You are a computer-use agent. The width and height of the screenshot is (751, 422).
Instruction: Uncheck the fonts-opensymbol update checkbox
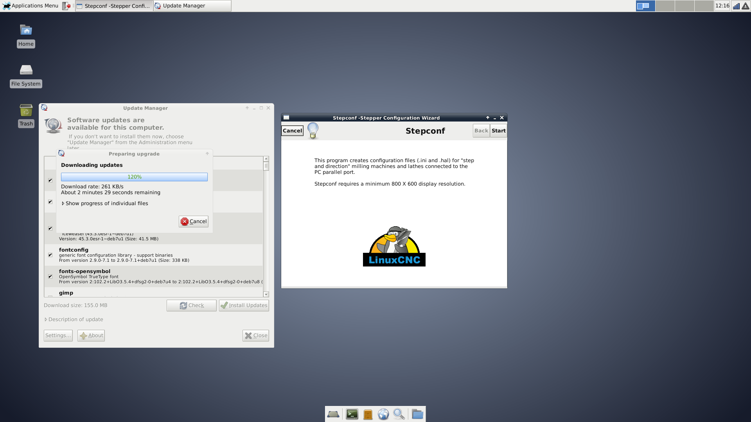pos(50,277)
